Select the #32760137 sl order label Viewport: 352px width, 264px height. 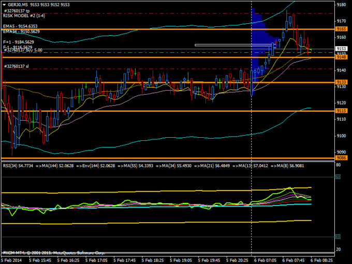pyautogui.click(x=16, y=66)
